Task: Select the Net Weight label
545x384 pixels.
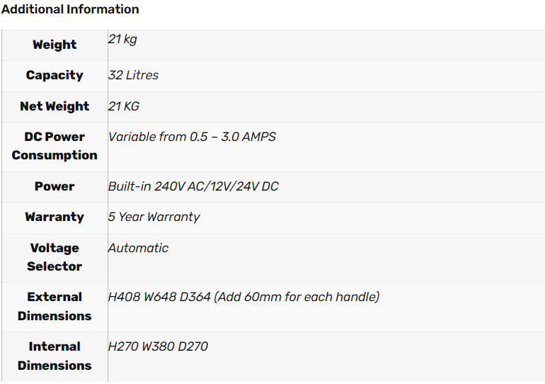Action: coord(54,106)
